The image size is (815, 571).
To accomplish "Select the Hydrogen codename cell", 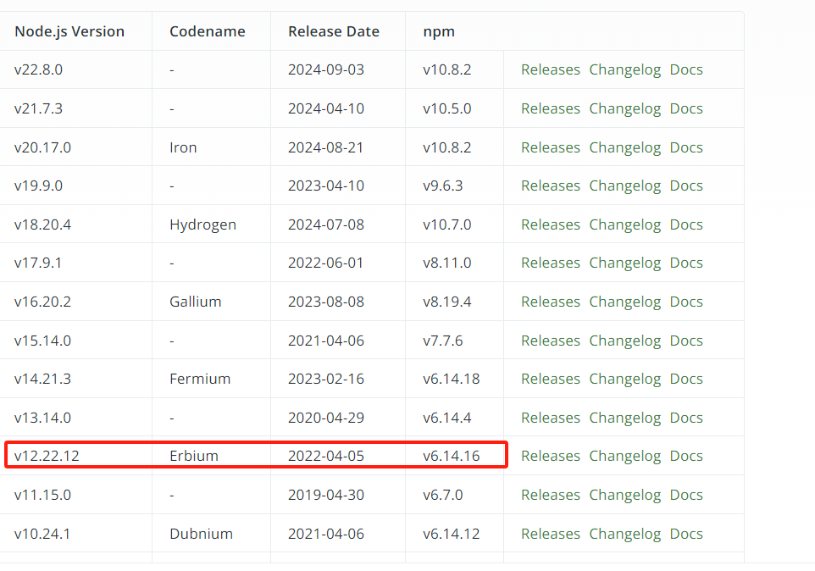I will click(x=202, y=225).
